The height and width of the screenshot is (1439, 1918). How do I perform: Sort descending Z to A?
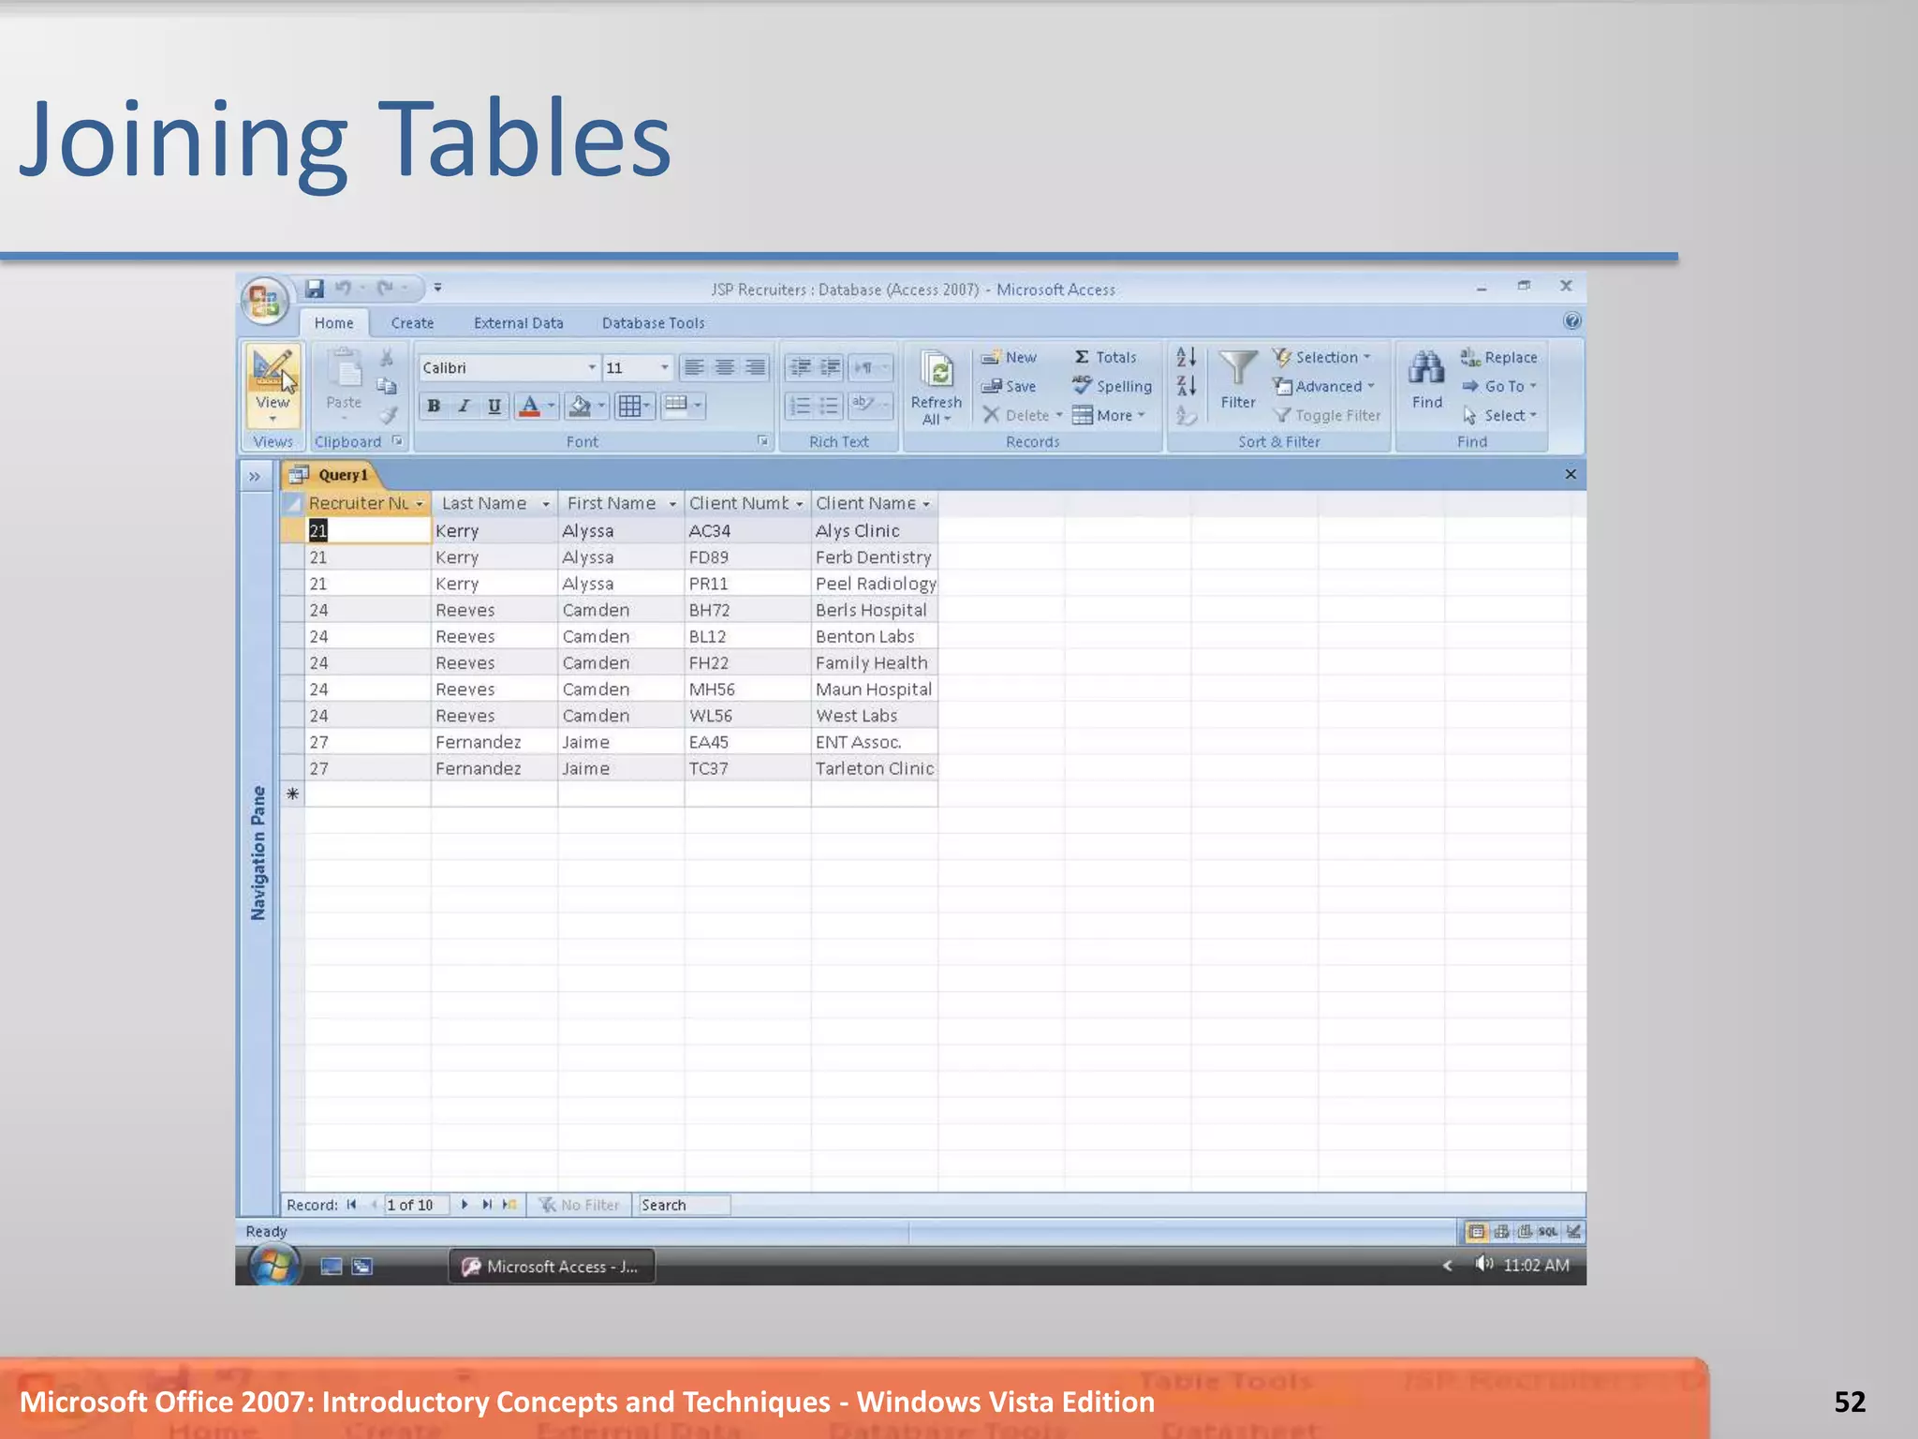coord(1187,385)
